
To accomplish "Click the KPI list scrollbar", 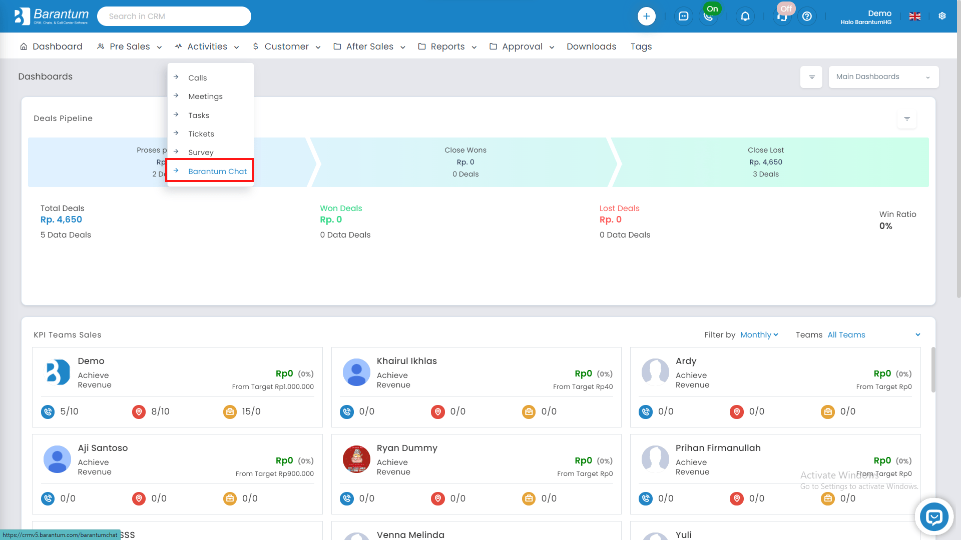I will click(933, 370).
